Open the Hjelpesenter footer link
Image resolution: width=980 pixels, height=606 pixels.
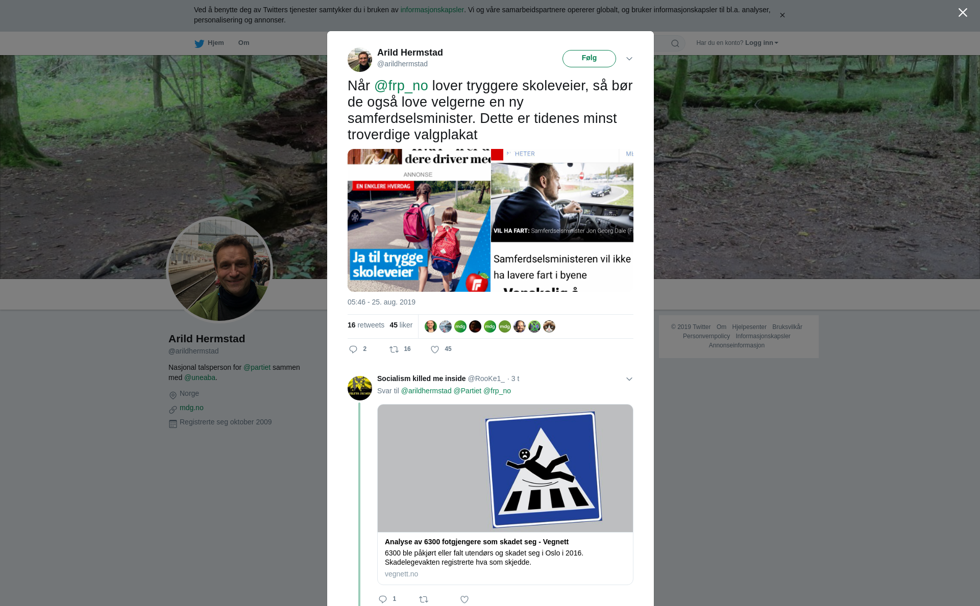pyautogui.click(x=749, y=327)
